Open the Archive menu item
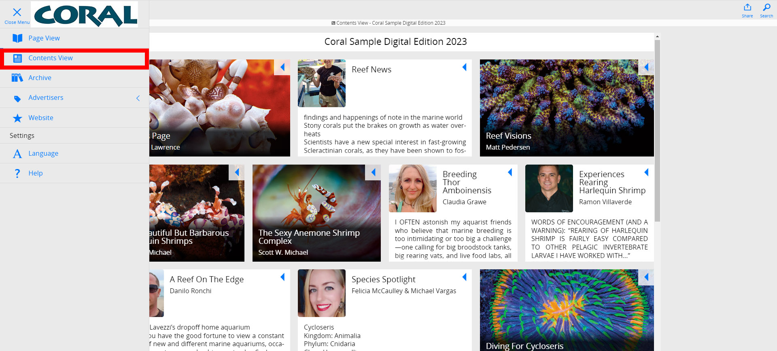This screenshot has height=351, width=777. coord(40,78)
